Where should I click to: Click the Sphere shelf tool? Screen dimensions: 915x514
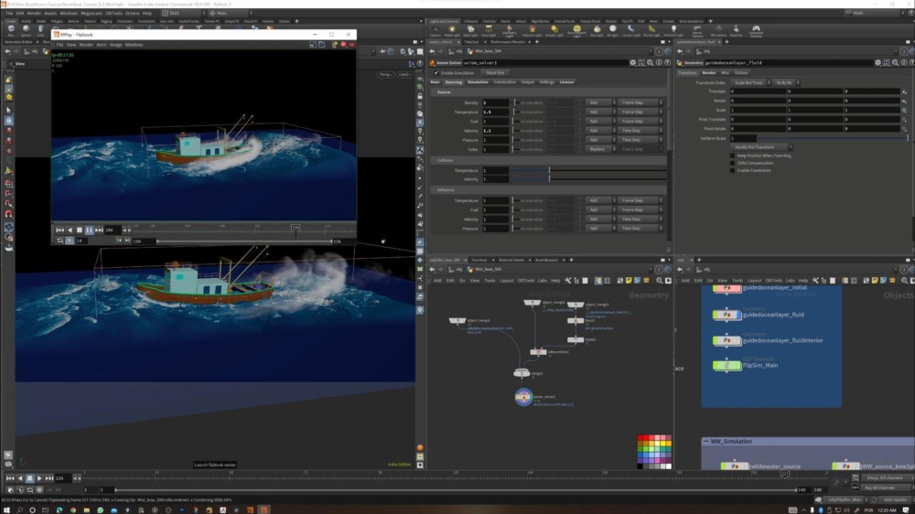26,29
